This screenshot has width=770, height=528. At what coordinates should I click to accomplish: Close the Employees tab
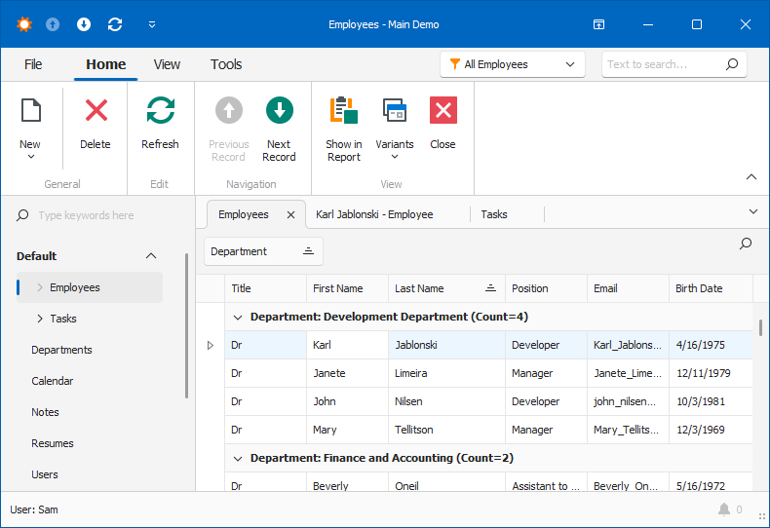[290, 214]
